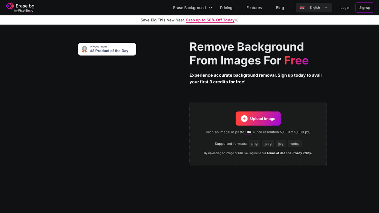Click the Product Hunt medal icon
This screenshot has height=213, width=379.
coord(84,49)
